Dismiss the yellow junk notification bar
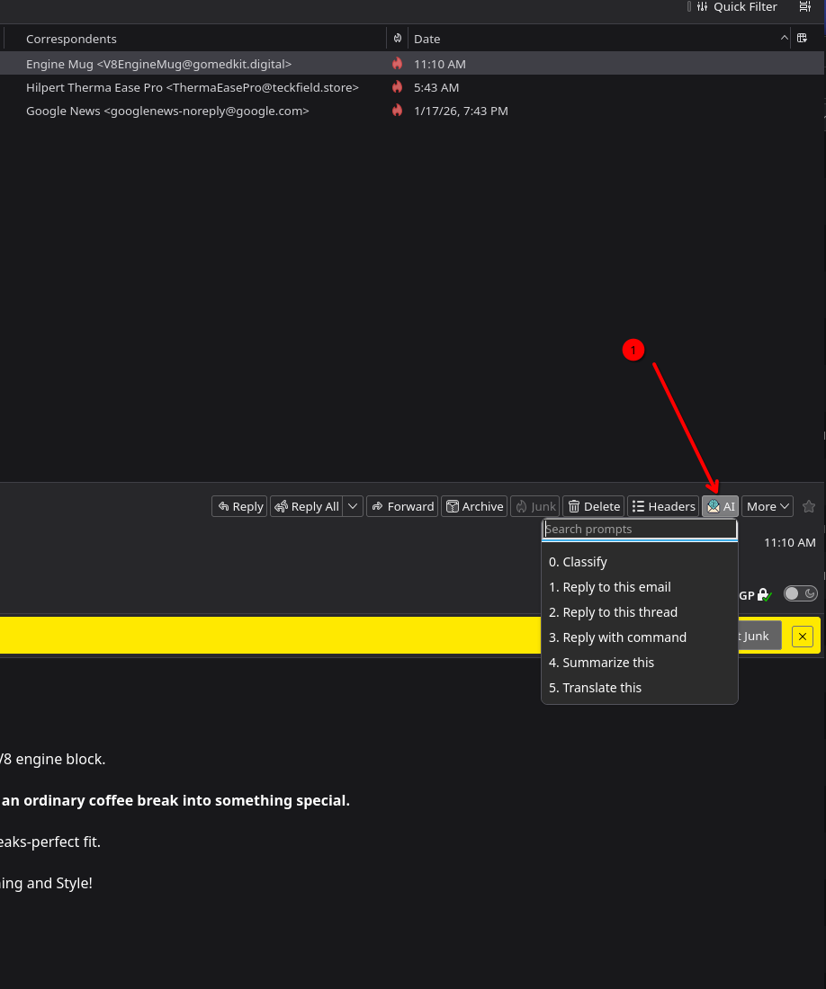 (x=802, y=637)
